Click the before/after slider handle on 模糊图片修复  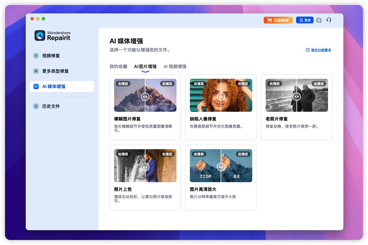click(145, 97)
